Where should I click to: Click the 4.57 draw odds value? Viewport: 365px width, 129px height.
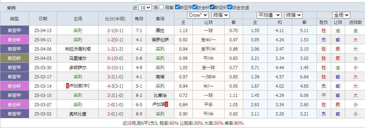click(279, 77)
